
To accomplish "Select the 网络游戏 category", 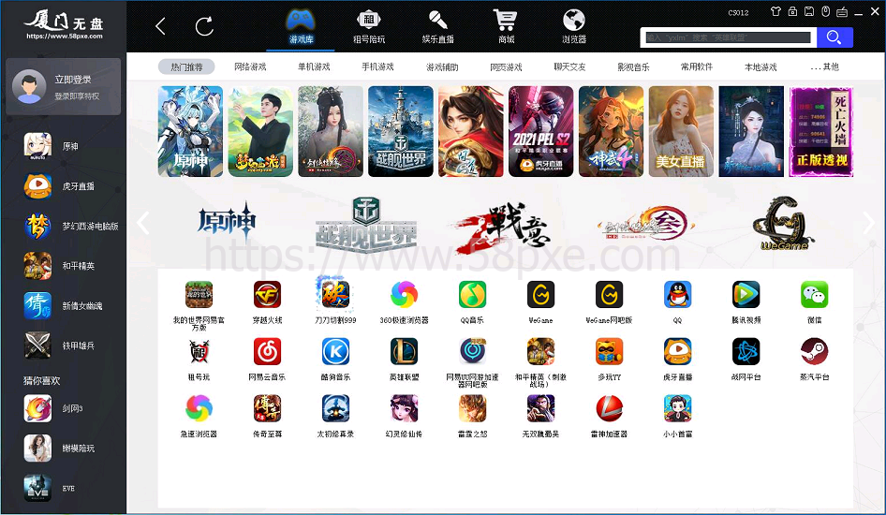I will [x=250, y=67].
